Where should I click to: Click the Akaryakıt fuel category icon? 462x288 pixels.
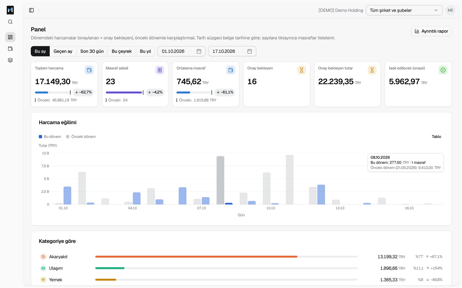point(43,257)
